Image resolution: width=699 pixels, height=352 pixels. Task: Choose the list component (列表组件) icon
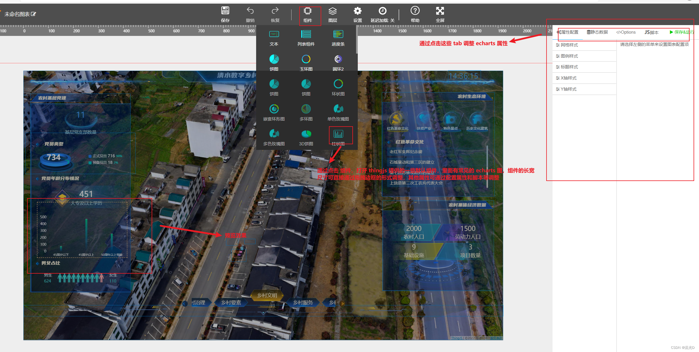click(306, 34)
